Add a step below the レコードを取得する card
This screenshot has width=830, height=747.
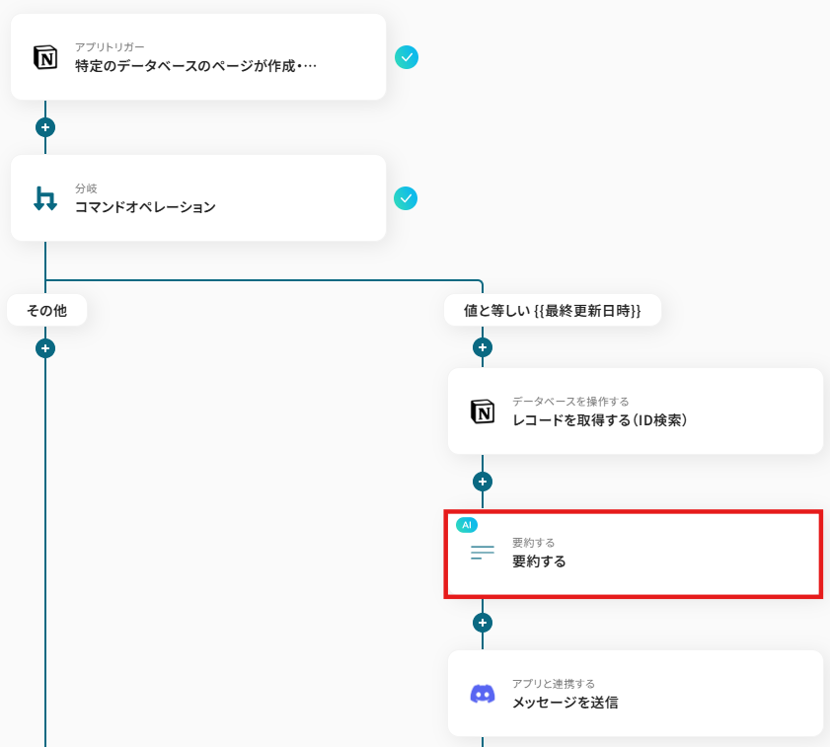pos(483,482)
